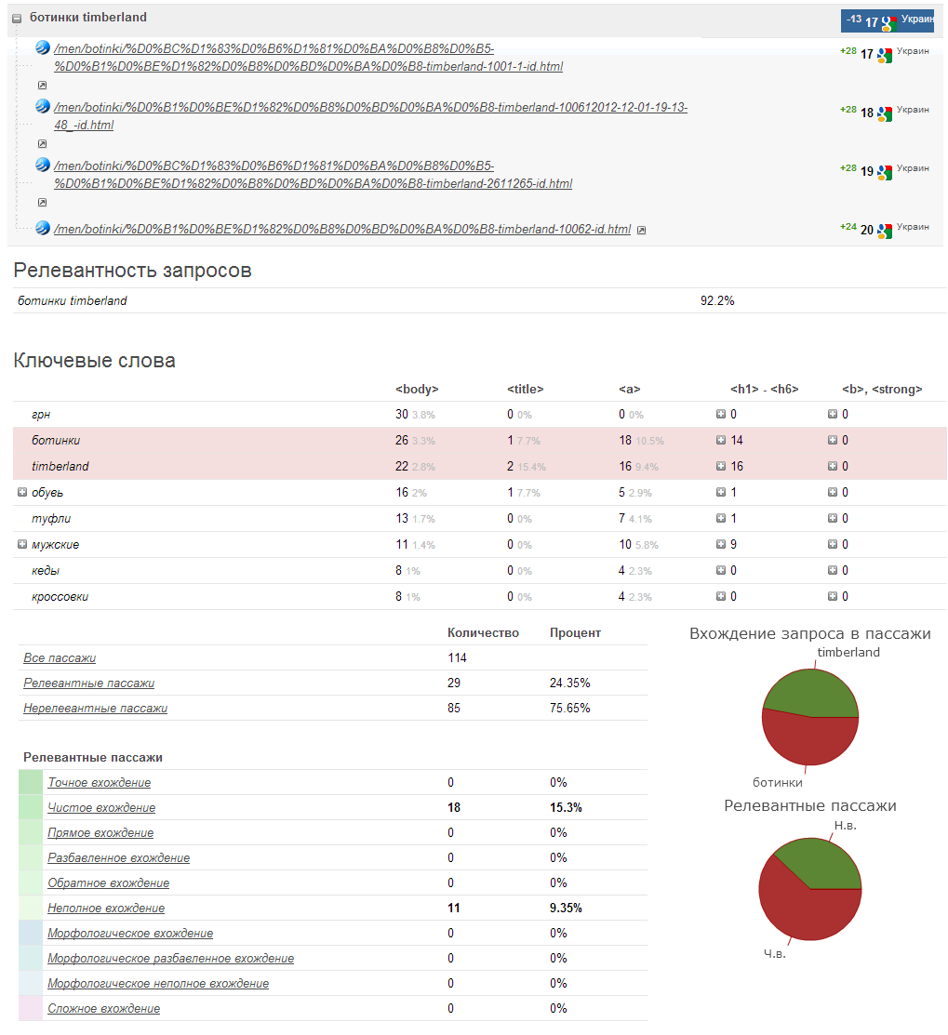Open the Точное вхождение link
This screenshot has width=948, height=1035.
click(99, 783)
